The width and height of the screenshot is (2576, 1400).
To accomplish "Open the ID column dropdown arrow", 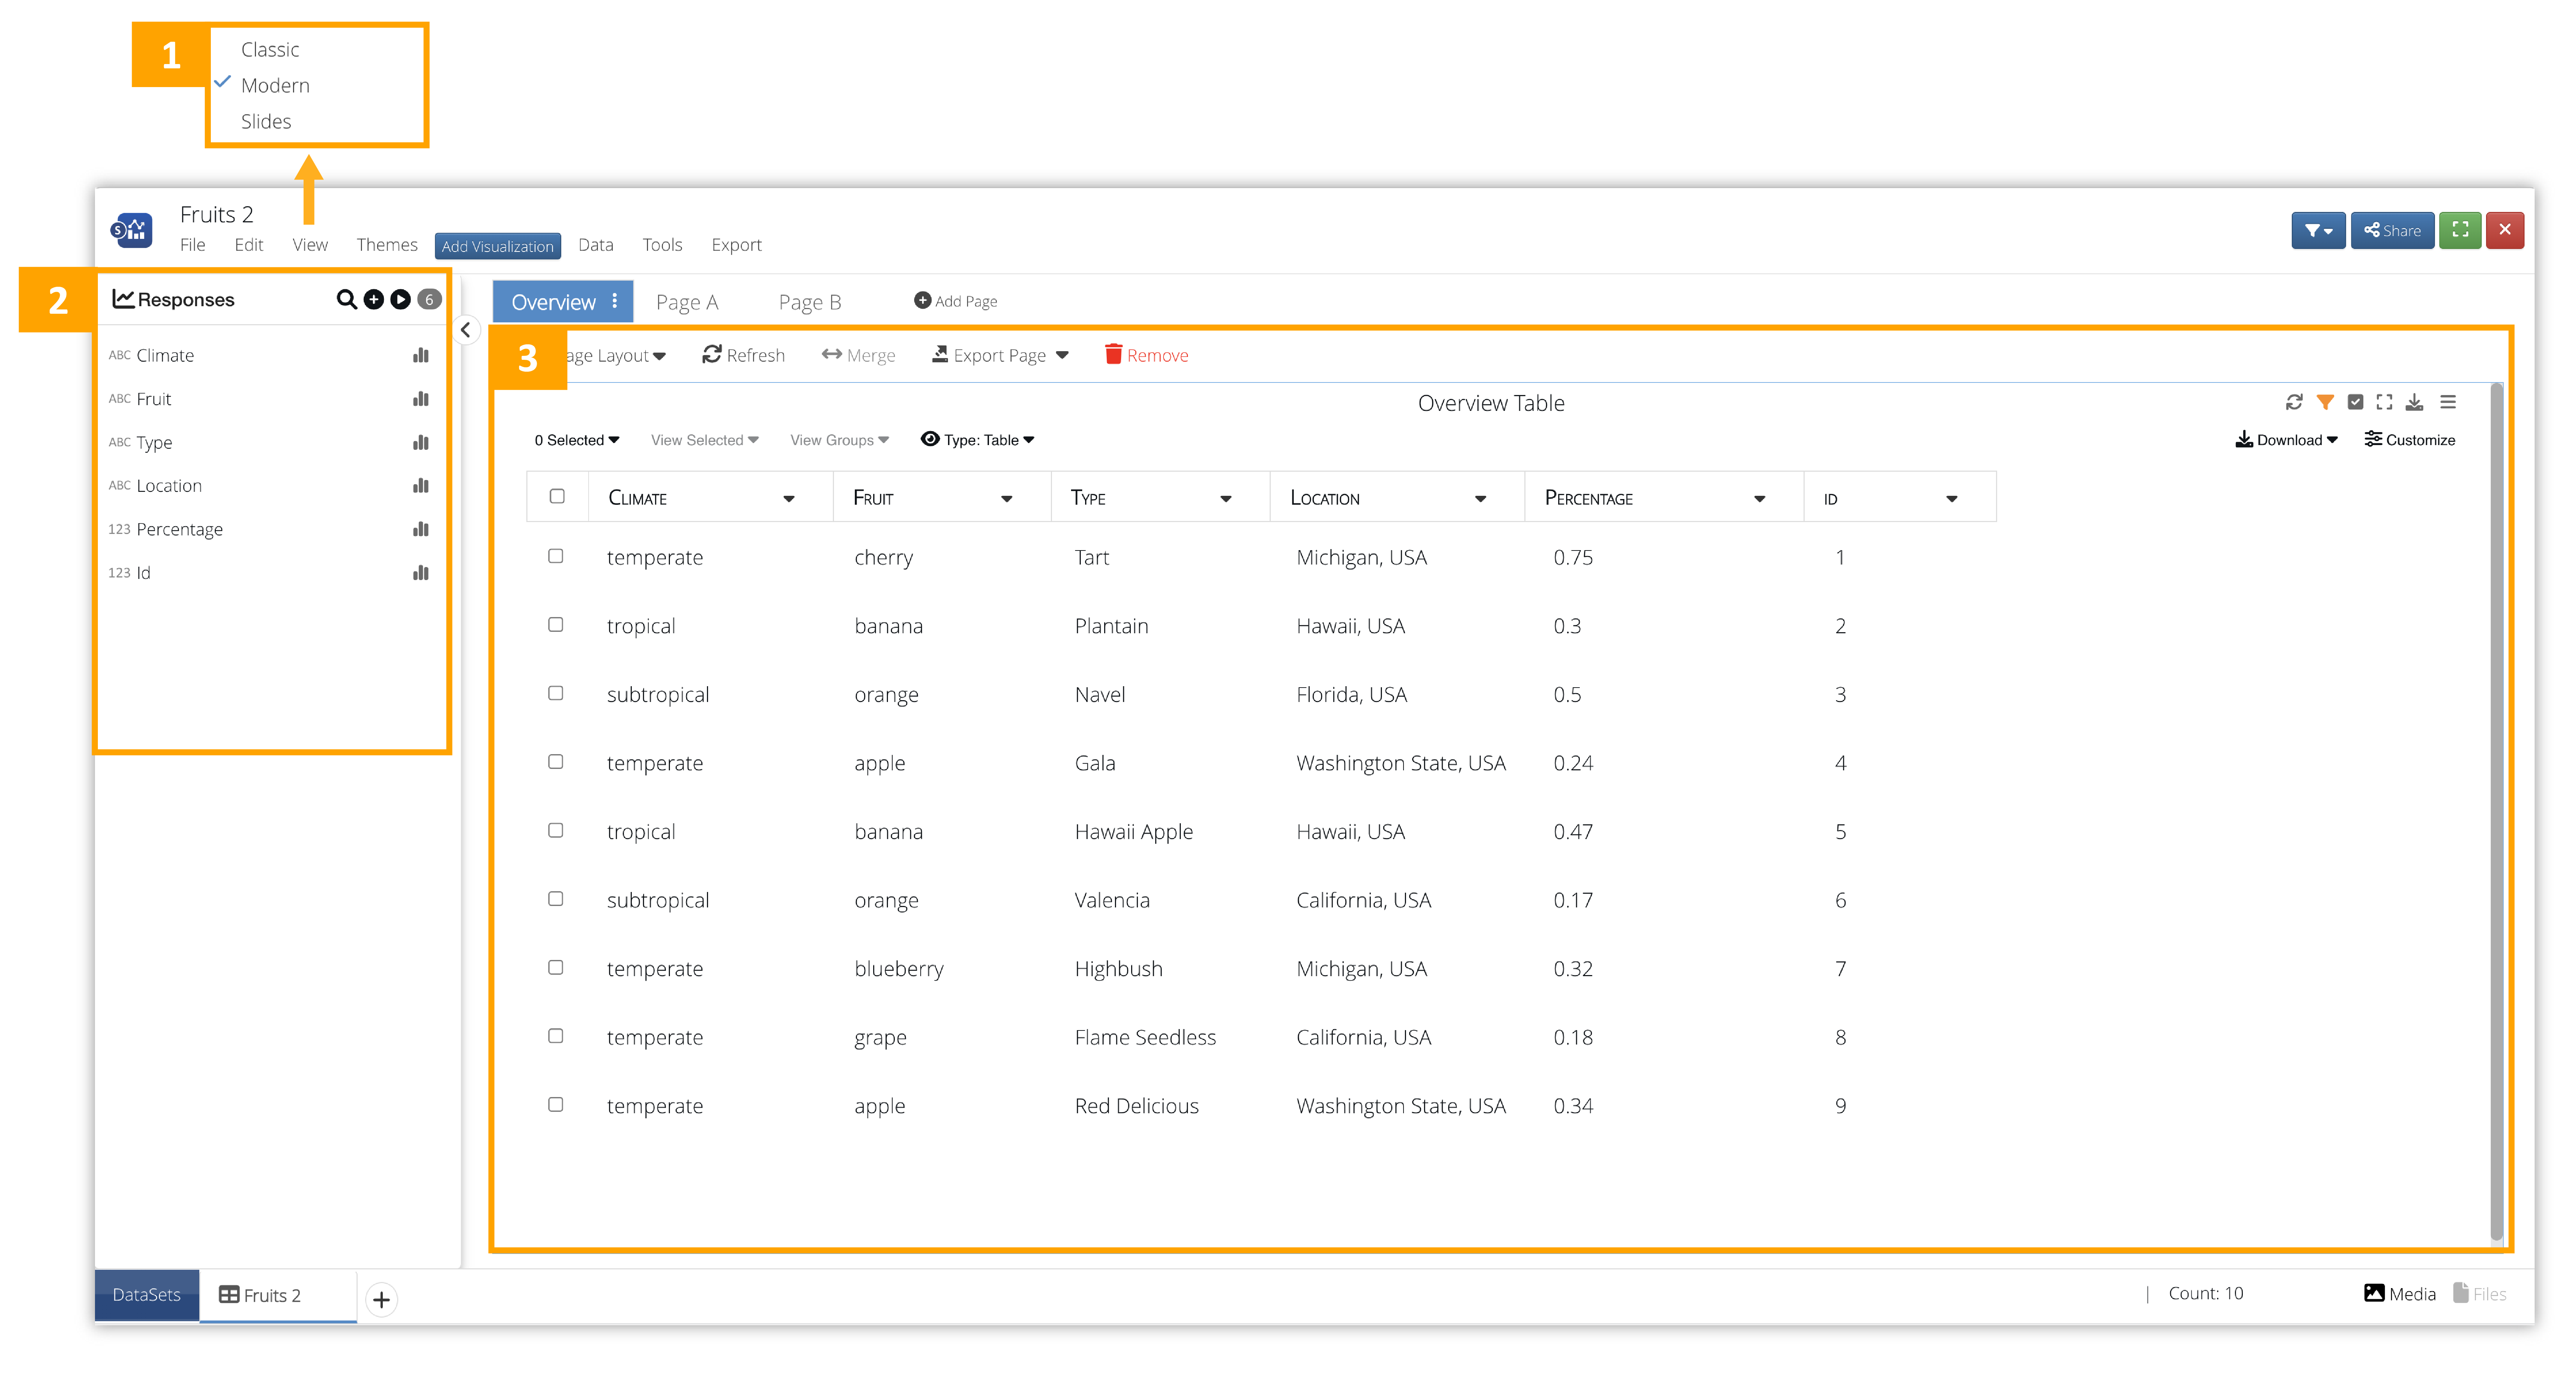I will point(1952,499).
